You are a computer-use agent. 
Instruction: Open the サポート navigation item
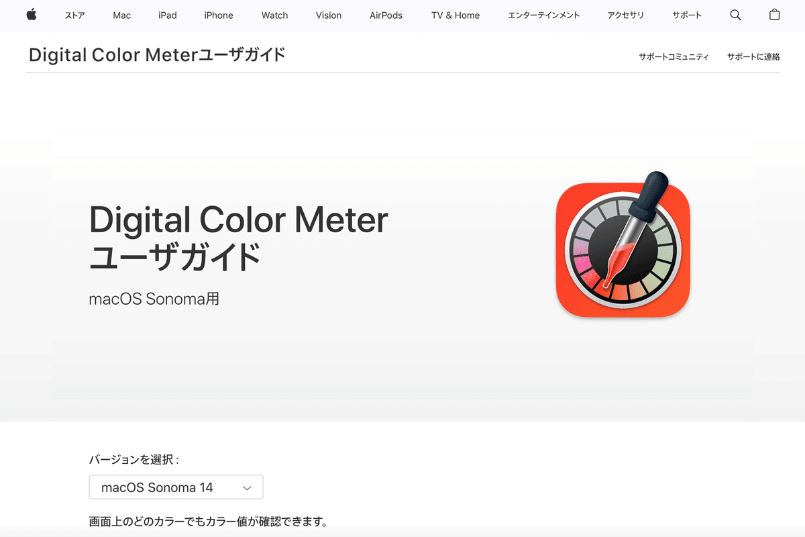(x=687, y=15)
